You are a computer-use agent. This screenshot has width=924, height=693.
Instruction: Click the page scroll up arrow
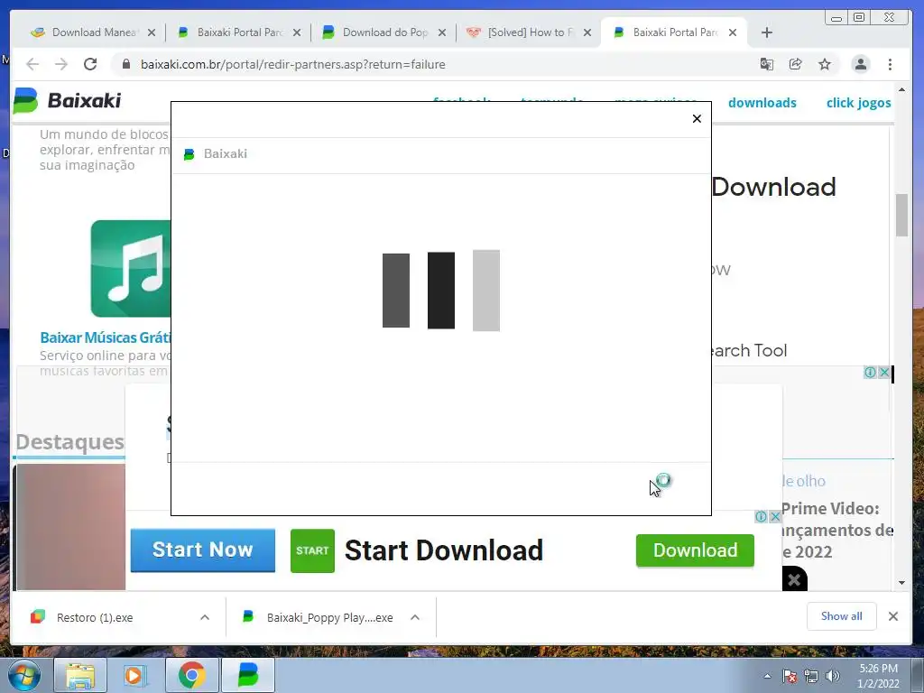901,90
